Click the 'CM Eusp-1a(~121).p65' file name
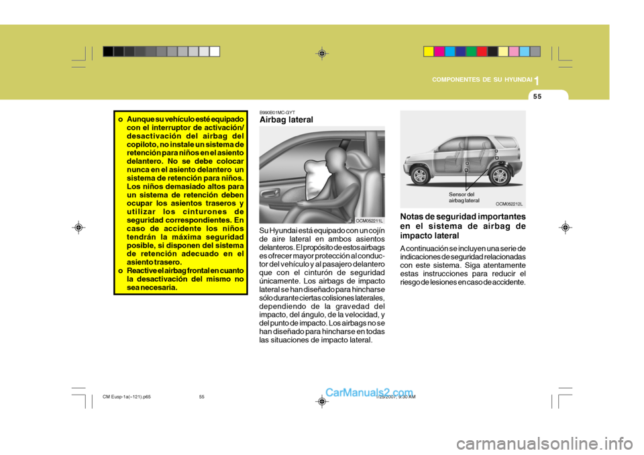Screen dimensions: 644x455 (x=127, y=397)
